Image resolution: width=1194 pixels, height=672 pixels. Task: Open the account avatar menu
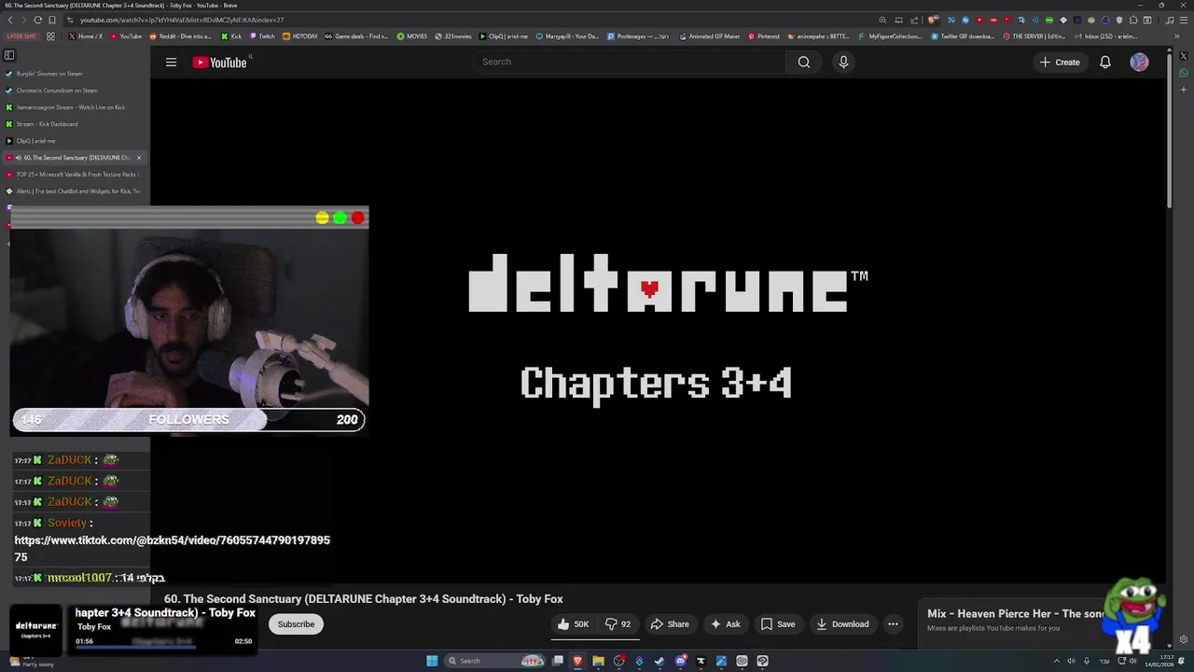[x=1139, y=63]
